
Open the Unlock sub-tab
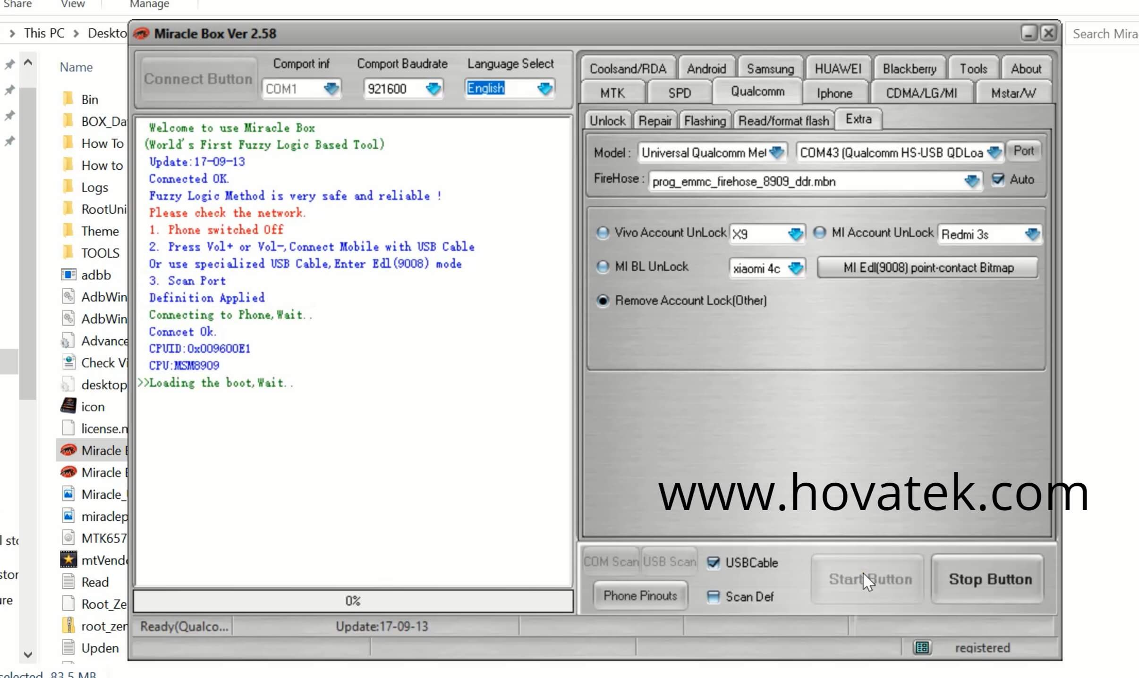607,121
